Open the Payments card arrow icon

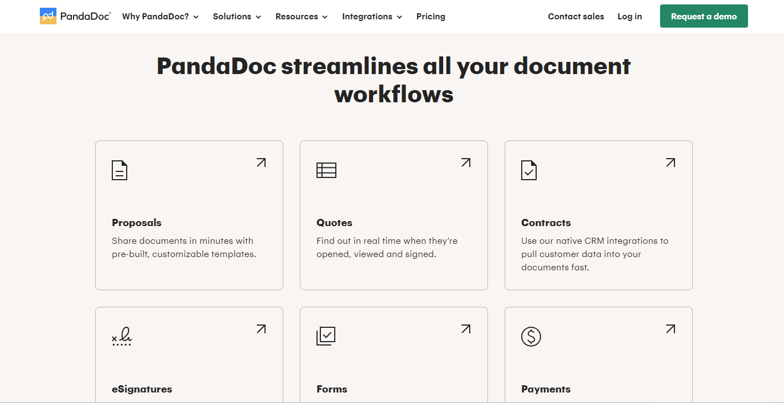pos(671,329)
